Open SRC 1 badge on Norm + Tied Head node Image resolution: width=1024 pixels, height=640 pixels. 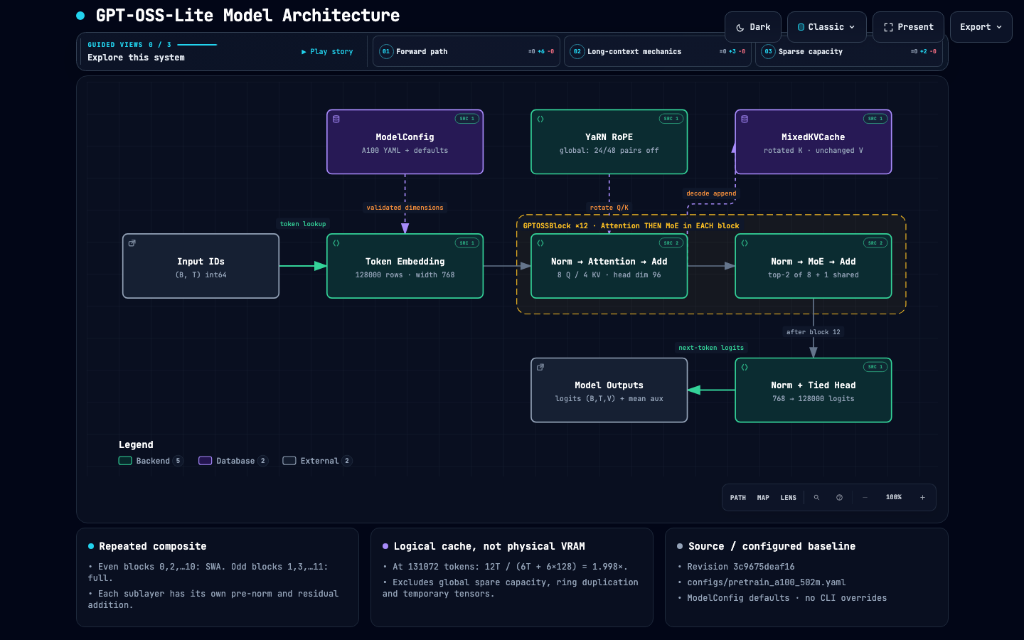[875, 367]
